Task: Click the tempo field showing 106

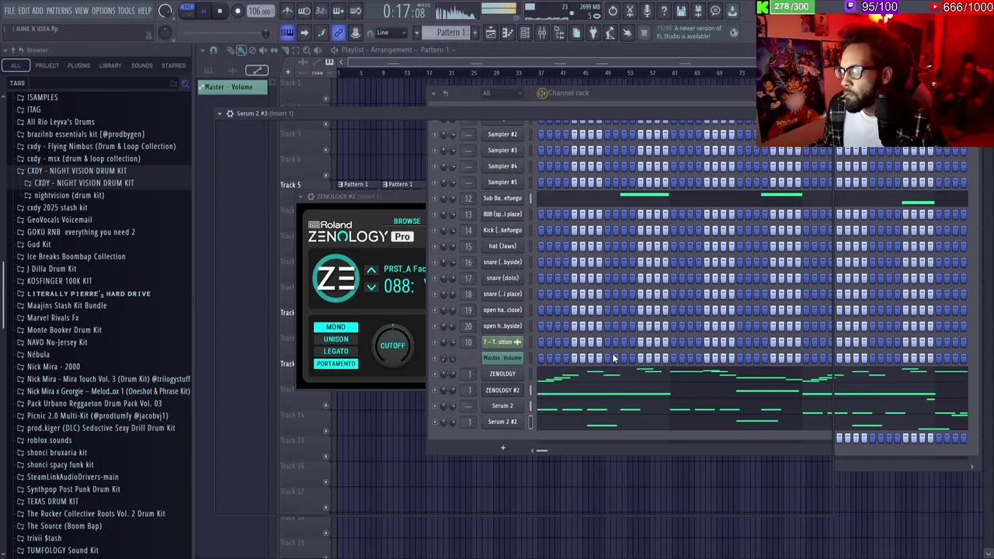Action: [260, 11]
